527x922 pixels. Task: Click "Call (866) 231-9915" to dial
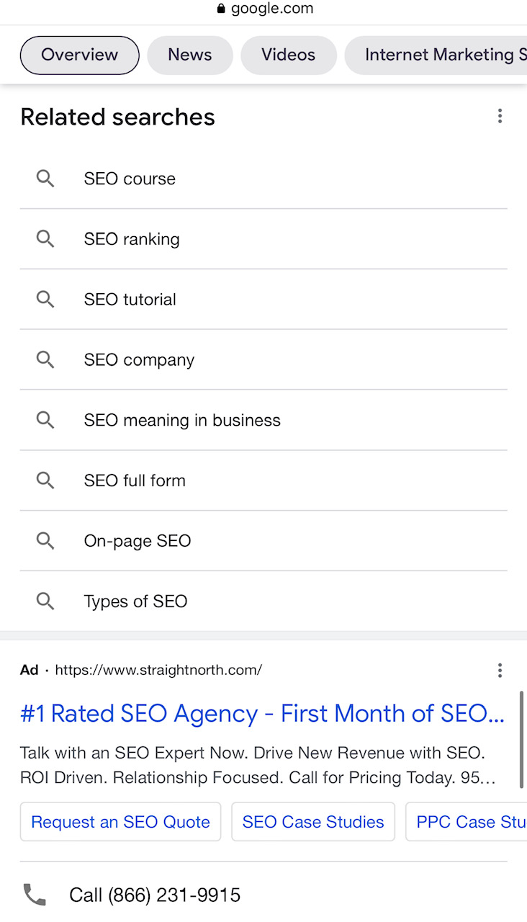tap(155, 895)
